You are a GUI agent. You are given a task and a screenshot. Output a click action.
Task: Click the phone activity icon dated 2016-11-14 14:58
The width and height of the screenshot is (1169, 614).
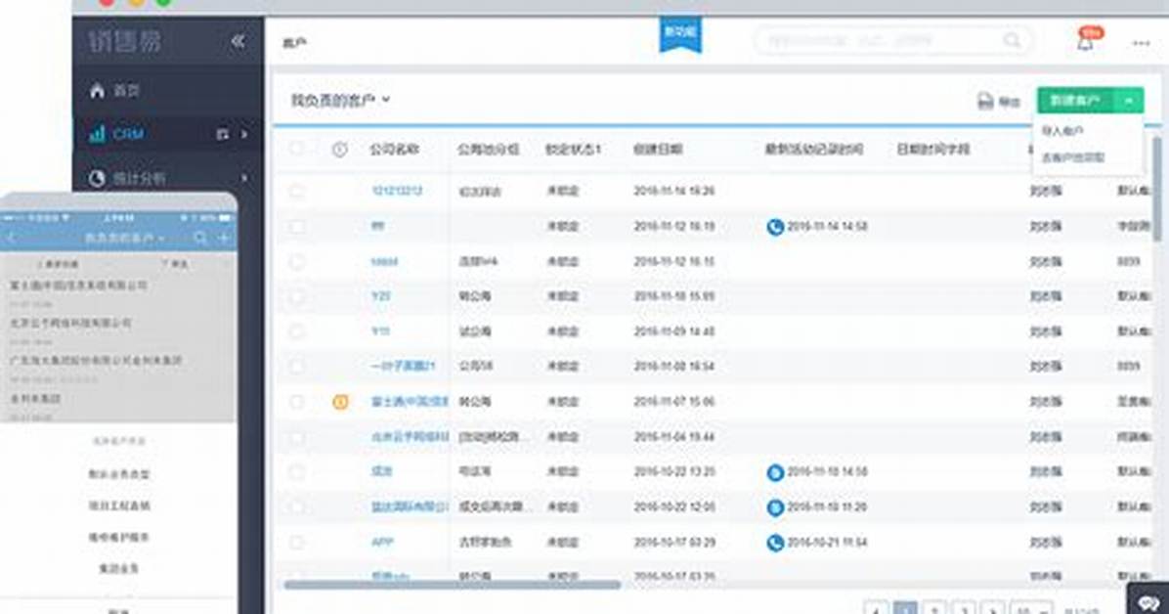[x=775, y=227]
